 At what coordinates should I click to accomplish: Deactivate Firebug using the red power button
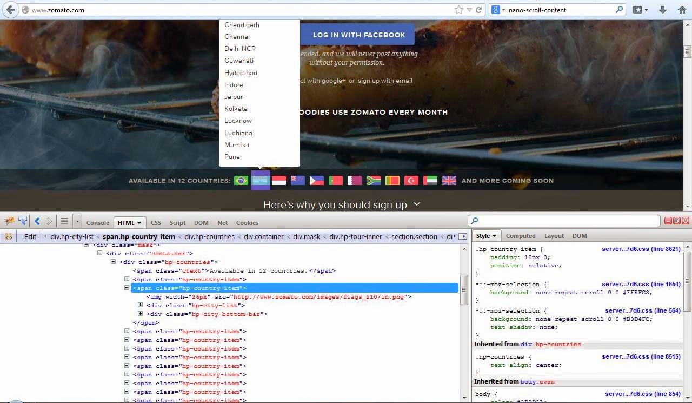point(686,221)
